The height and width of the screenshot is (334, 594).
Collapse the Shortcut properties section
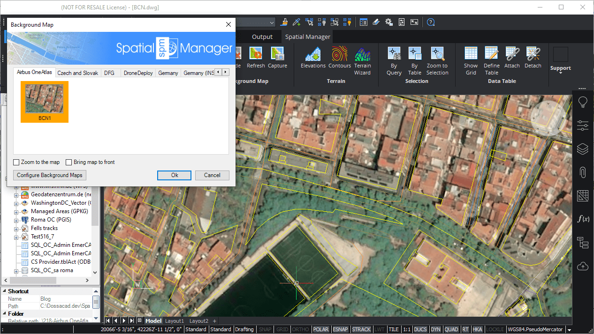pyautogui.click(x=5, y=291)
